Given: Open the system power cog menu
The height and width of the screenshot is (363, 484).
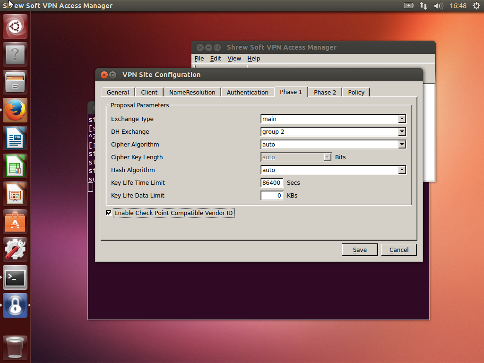Looking at the screenshot, I should click(x=476, y=6).
